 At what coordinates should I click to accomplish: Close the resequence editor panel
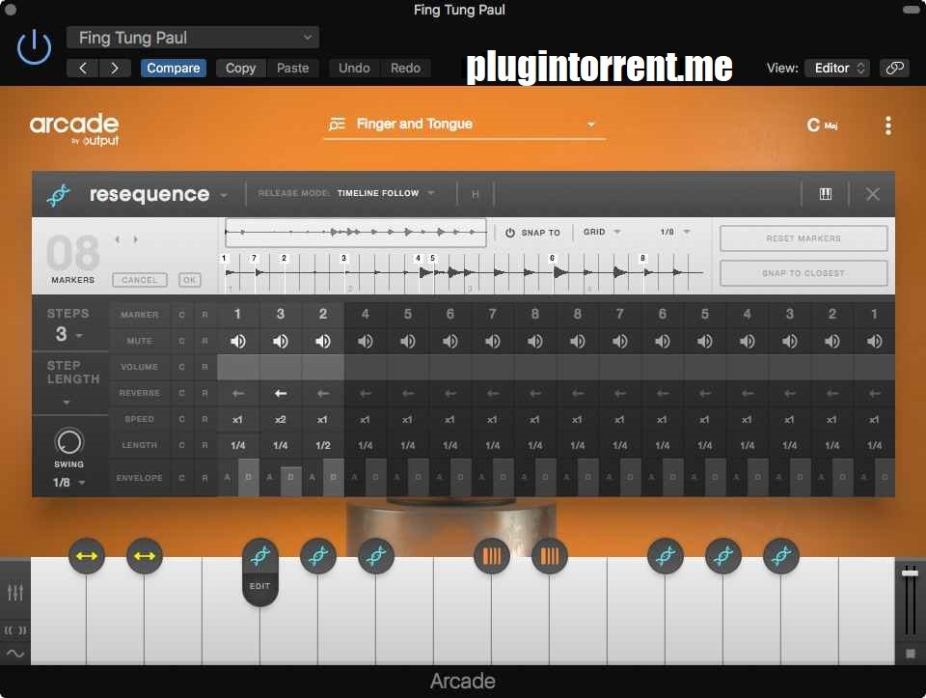tap(872, 194)
